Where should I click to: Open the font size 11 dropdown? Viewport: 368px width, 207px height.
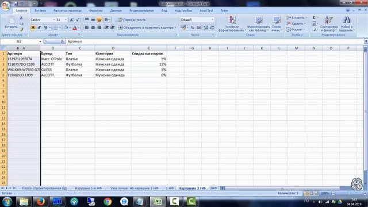click(x=66, y=20)
